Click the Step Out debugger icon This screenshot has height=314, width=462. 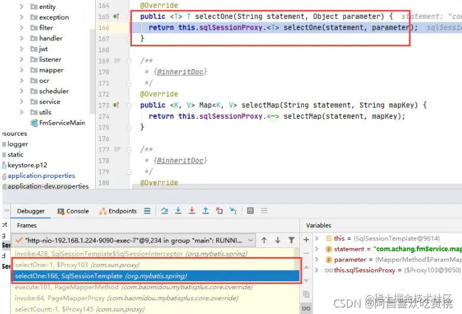point(205,211)
